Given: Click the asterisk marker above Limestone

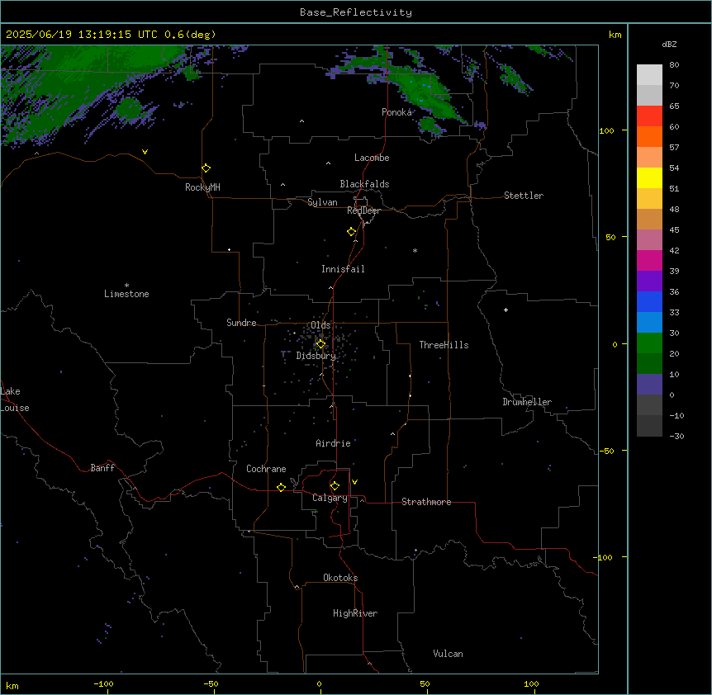Looking at the screenshot, I should point(126,286).
